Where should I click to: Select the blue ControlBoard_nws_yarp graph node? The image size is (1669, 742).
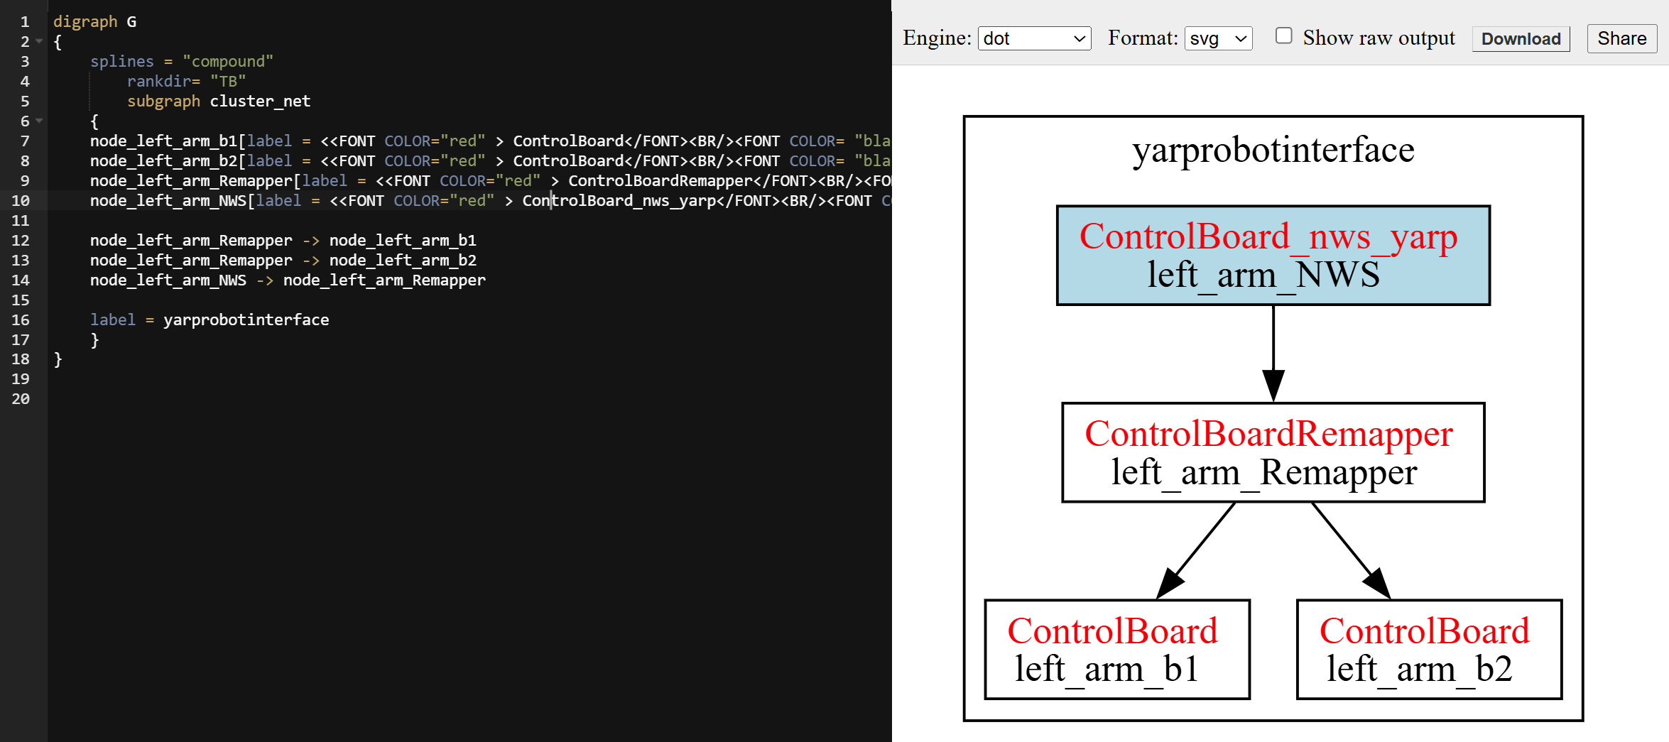[x=1273, y=256]
